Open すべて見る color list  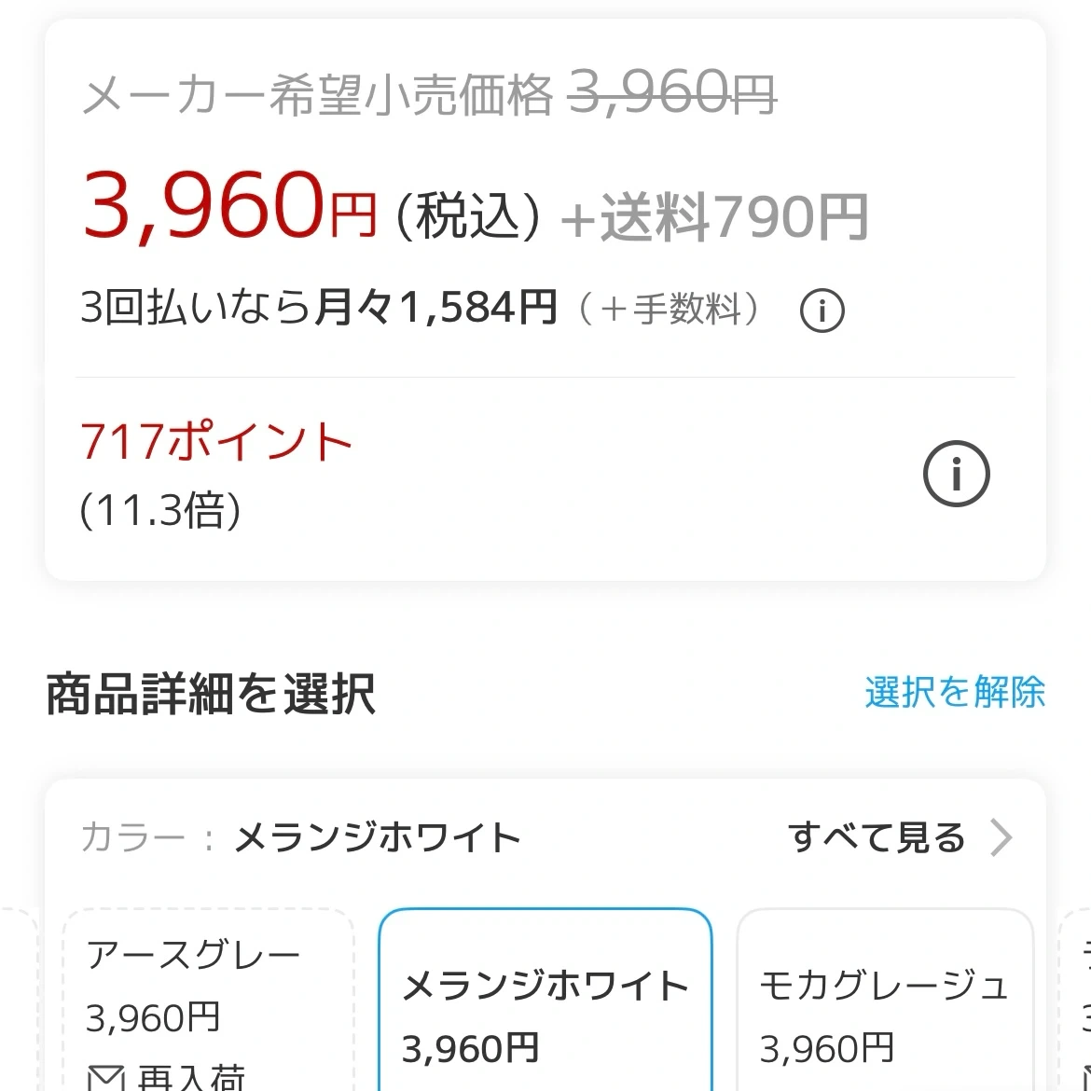coord(877,837)
